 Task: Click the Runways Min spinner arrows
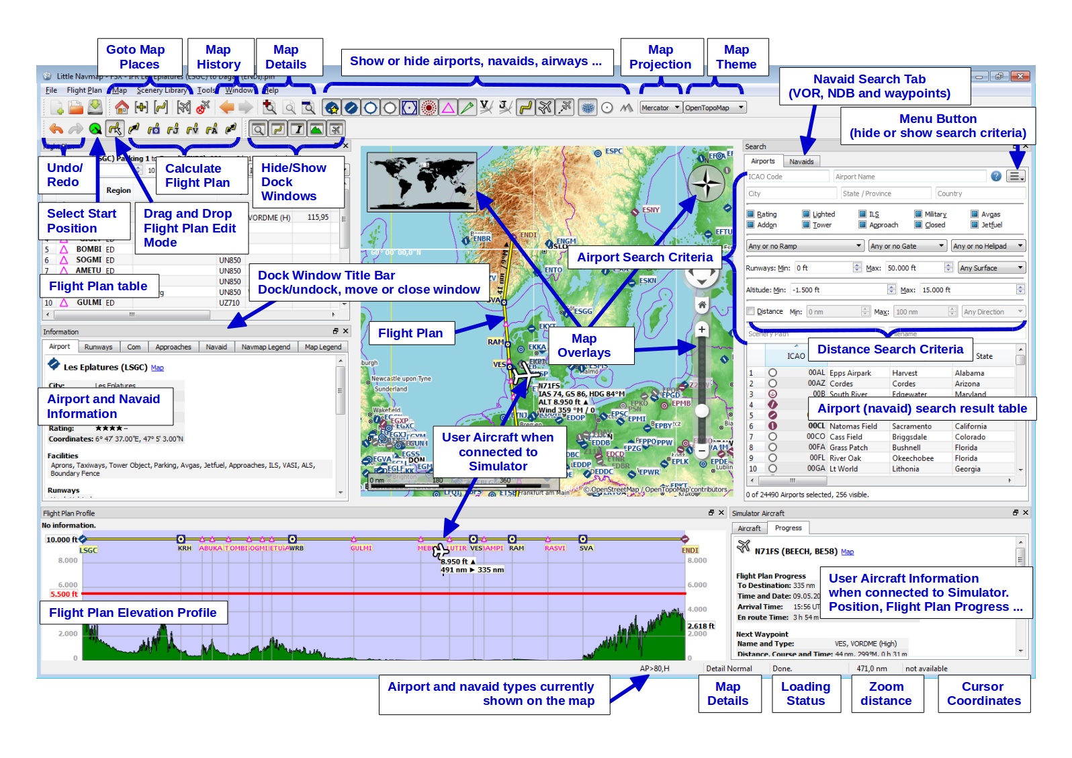pos(857,267)
